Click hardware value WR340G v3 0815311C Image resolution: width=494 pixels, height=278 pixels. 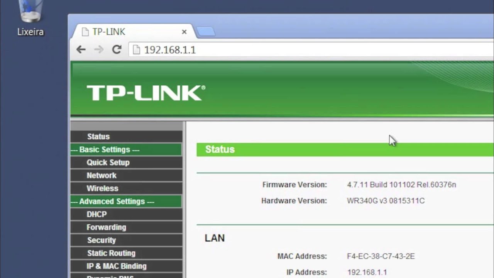point(386,201)
